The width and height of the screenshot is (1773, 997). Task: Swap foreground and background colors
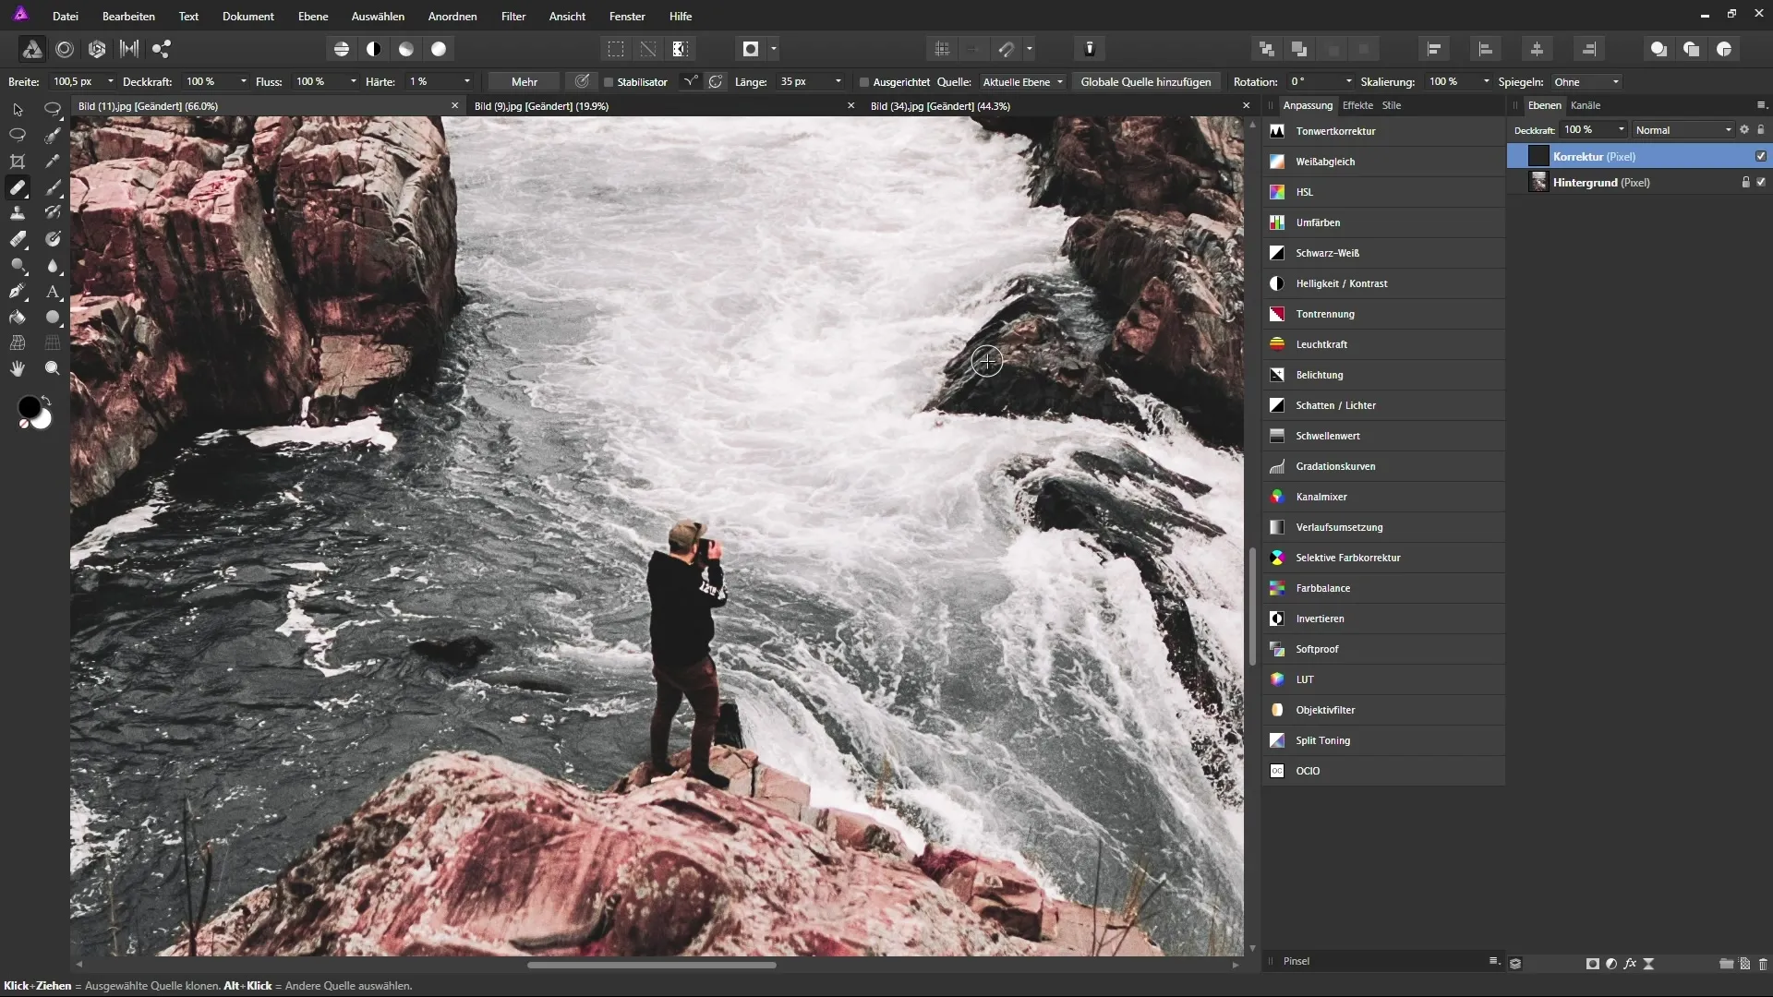click(45, 401)
